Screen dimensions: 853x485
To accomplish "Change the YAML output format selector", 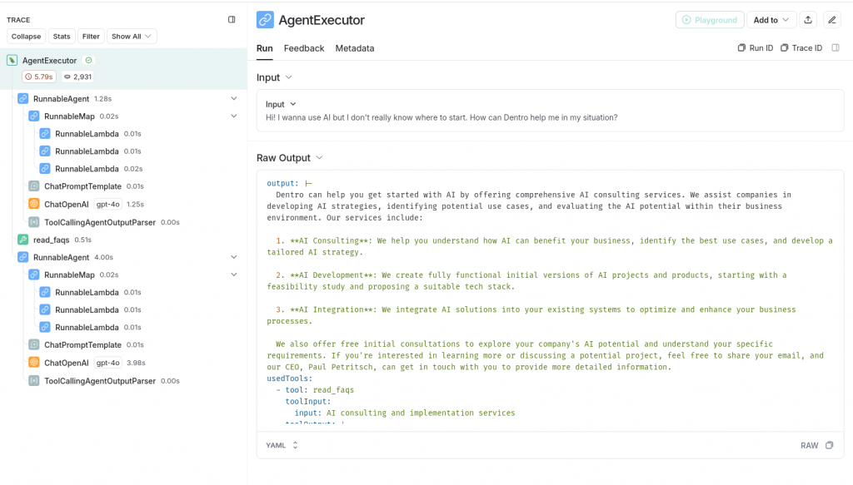I will pyautogui.click(x=282, y=446).
